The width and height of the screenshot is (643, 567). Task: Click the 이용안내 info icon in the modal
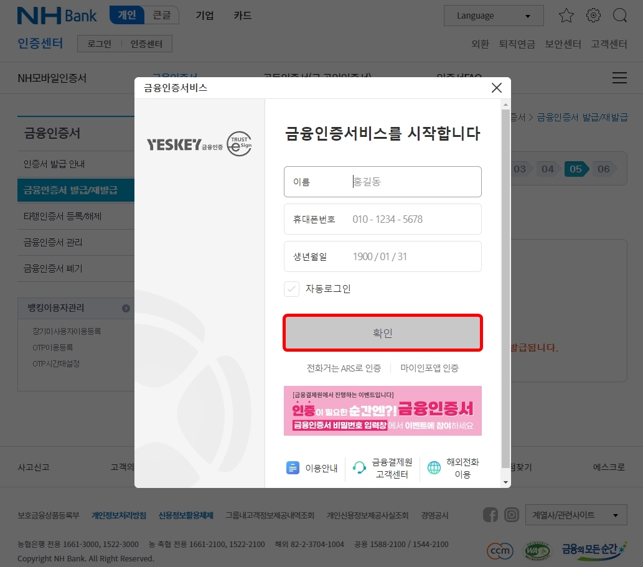tap(293, 468)
